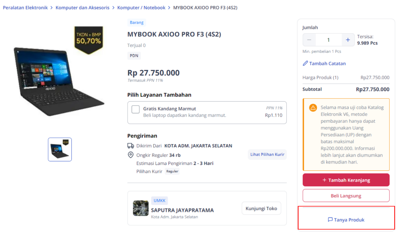This screenshot has height=241, width=406.
Task: Increase quantity with the plus stepper
Action: click(348, 40)
